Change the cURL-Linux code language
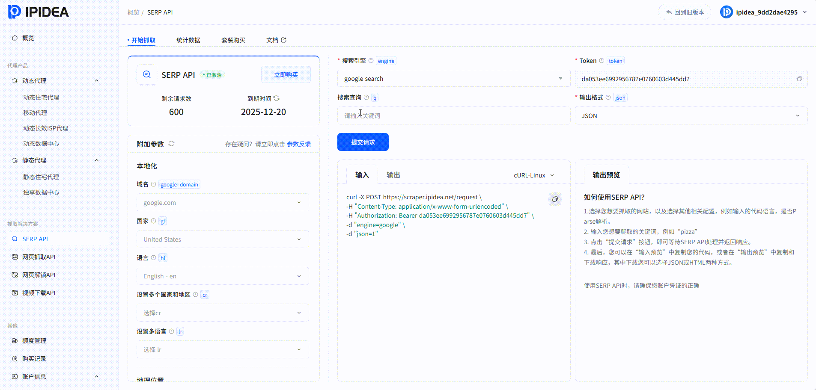Screen dimensions: 816x390 pos(534,175)
